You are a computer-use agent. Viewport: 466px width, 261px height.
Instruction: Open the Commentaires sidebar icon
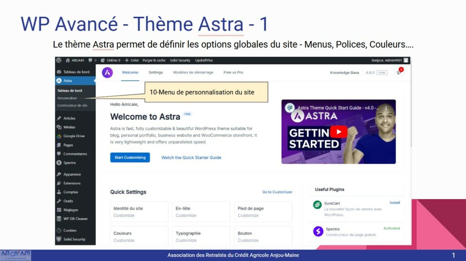click(59, 154)
